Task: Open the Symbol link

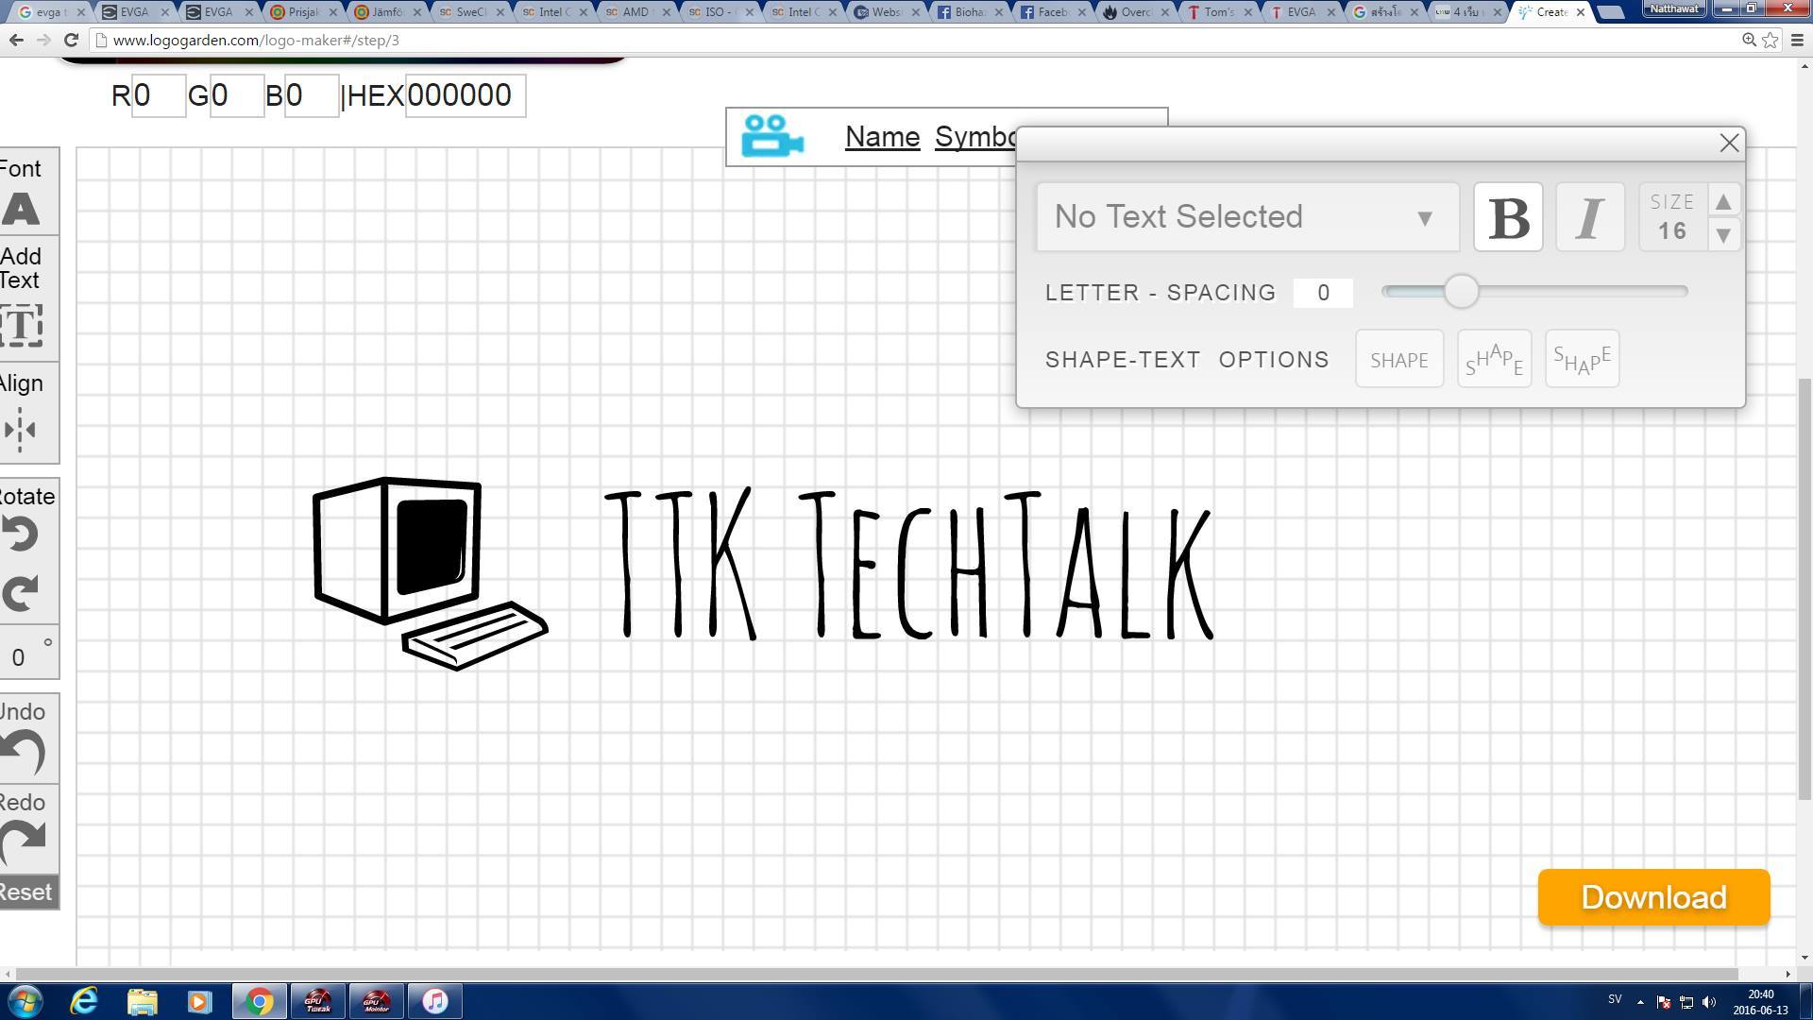Action: 975,137
